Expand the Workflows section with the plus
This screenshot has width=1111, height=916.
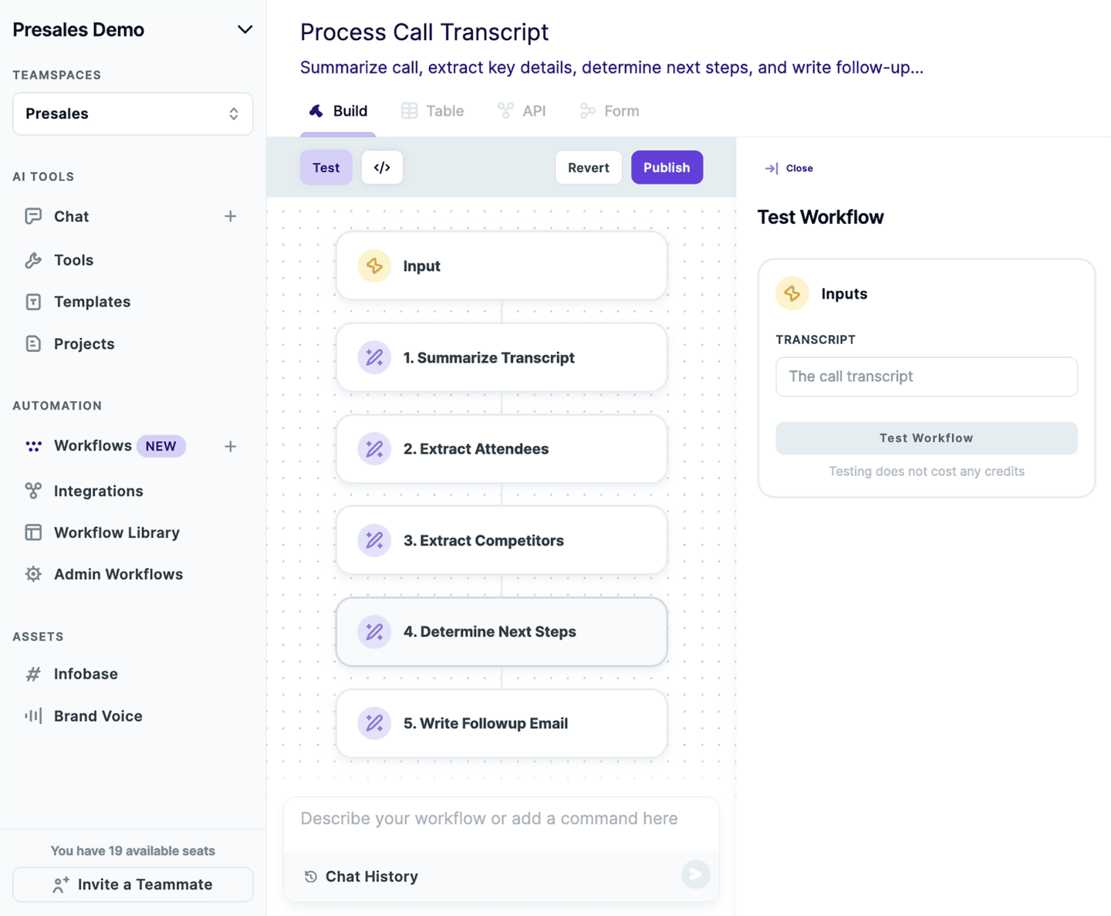coord(230,446)
